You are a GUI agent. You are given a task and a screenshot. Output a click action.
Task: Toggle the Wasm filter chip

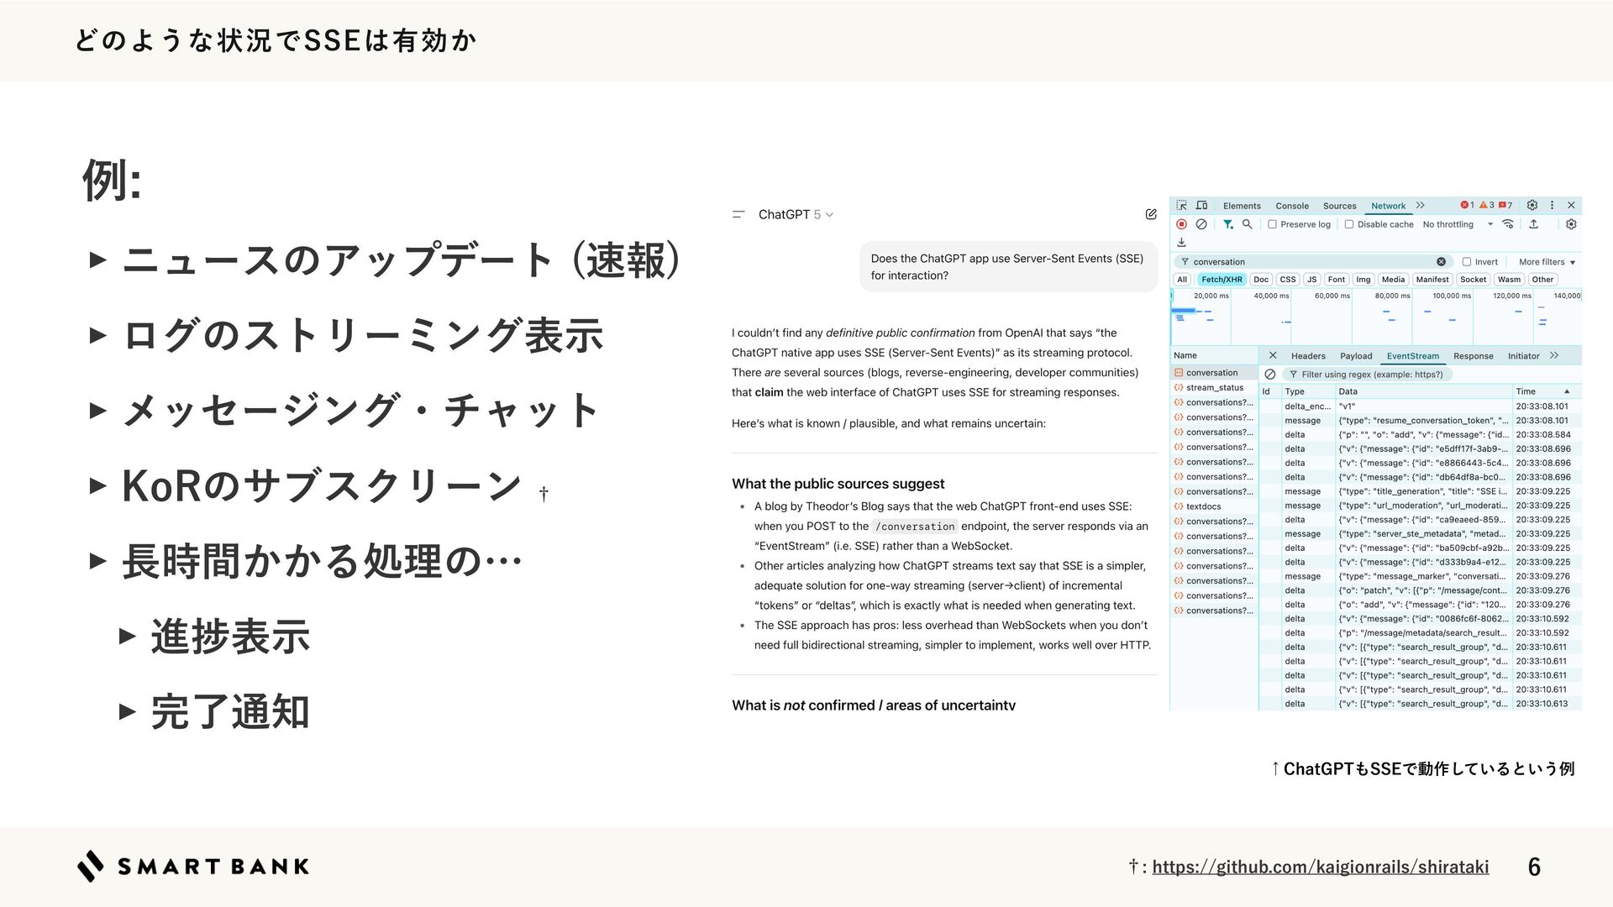coord(1509,280)
